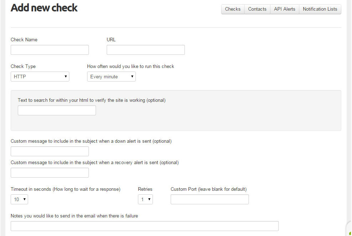352x236 pixels.
Task: Click the 'How often would you like' label
Action: [x=130, y=66]
